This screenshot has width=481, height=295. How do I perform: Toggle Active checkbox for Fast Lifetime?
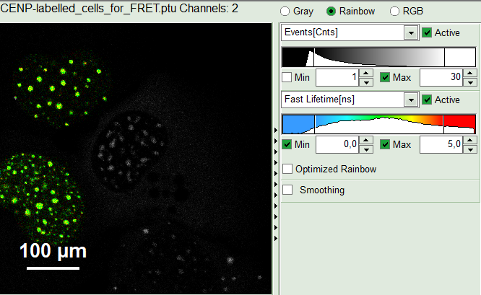tap(427, 100)
